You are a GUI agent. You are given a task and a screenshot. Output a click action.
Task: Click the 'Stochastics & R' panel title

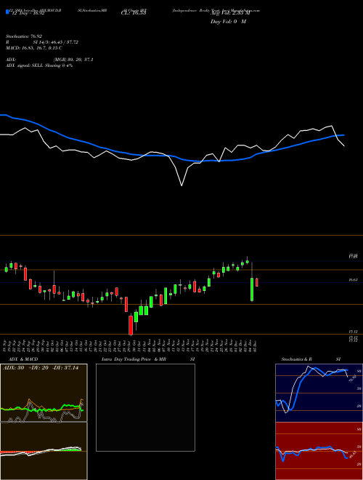tap(296, 359)
